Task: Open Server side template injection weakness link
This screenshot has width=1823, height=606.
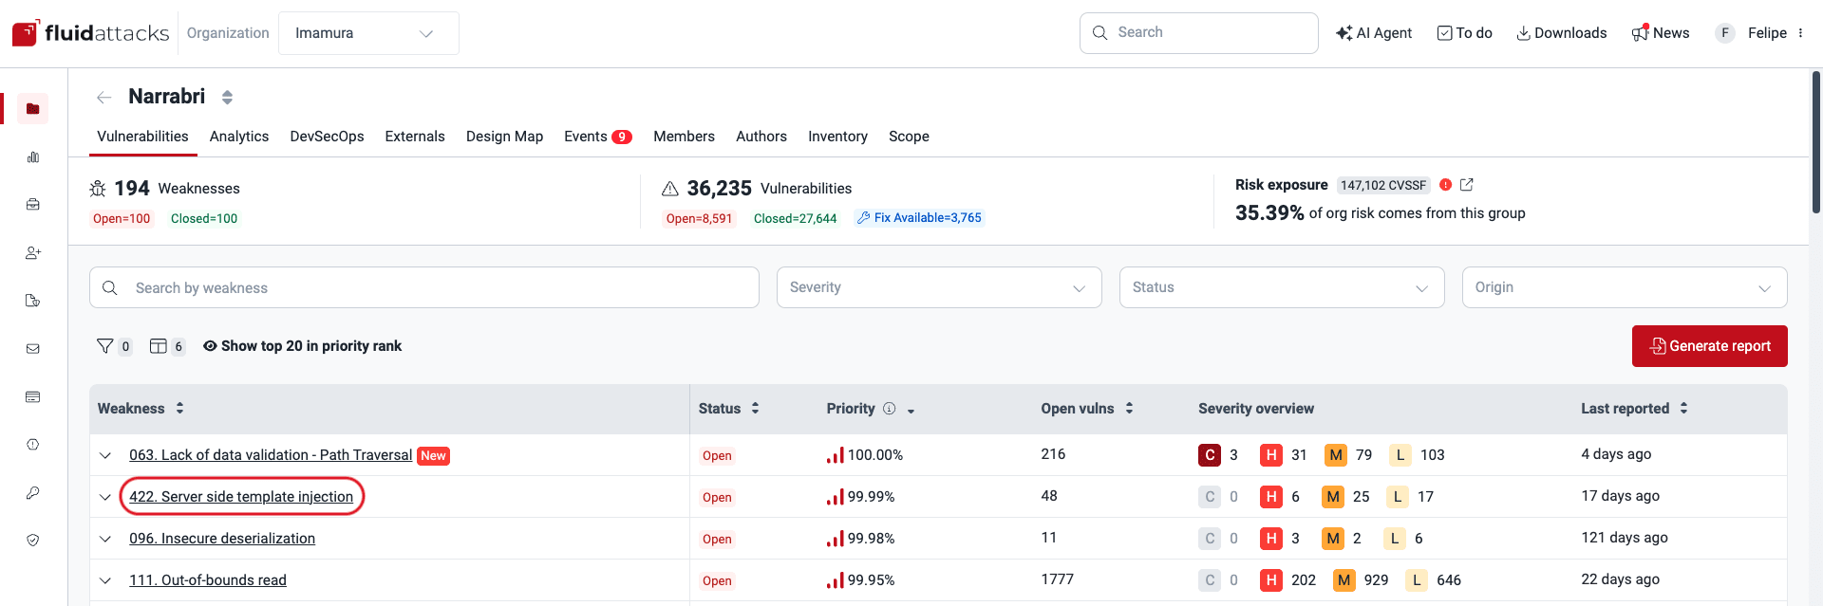Action: pos(241,497)
